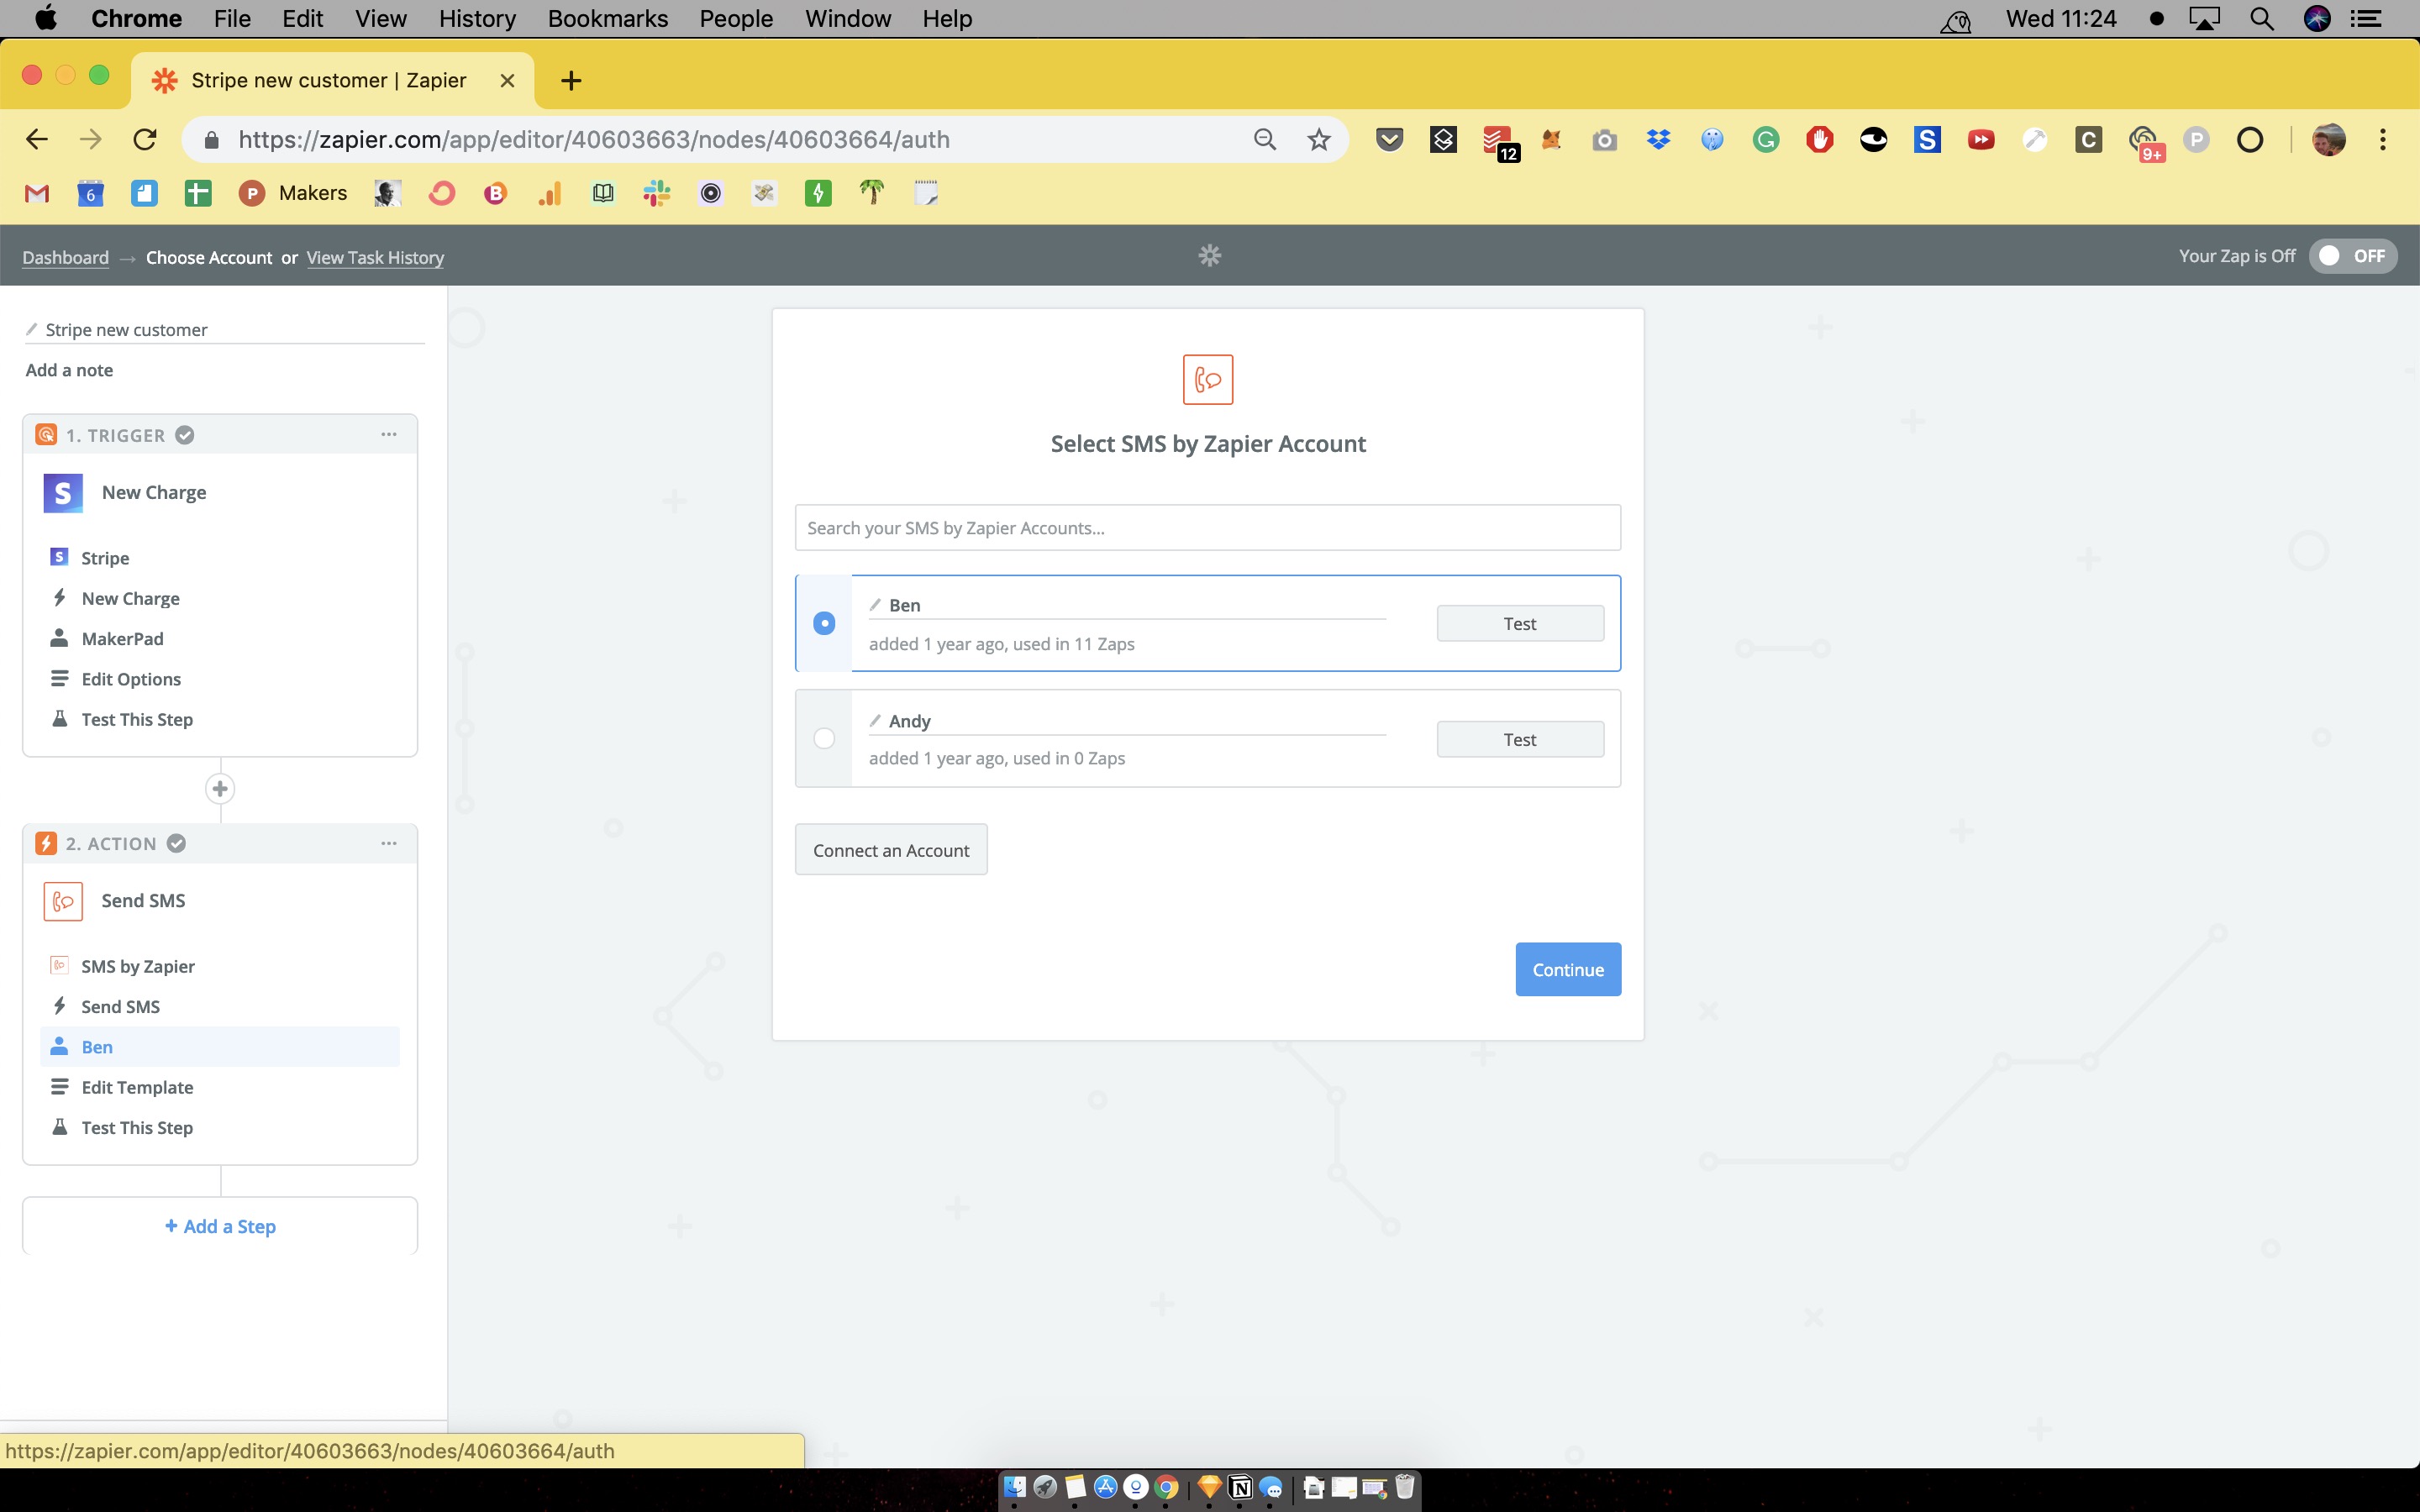Open the zoom magnifier in address bar
Screen dimensions: 2420x1512
[1265, 139]
